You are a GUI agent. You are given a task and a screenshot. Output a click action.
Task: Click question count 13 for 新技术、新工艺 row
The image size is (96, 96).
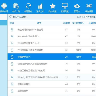[x=66, y=77]
